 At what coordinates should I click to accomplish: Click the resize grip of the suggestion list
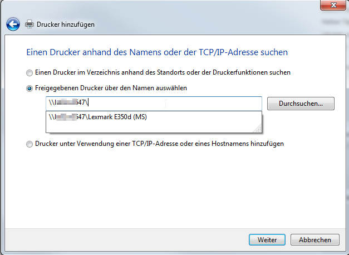[x=258, y=129]
